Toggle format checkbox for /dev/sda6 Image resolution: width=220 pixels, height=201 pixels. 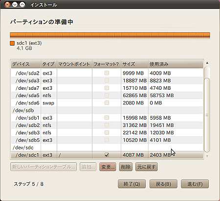(107, 103)
